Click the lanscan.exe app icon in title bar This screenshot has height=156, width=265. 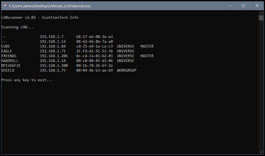click(5, 6)
